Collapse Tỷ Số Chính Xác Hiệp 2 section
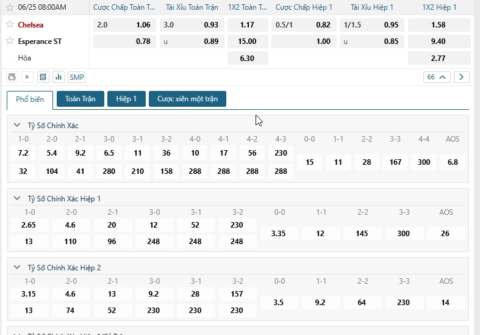Viewport: 480px width, 335px height. 17,267
